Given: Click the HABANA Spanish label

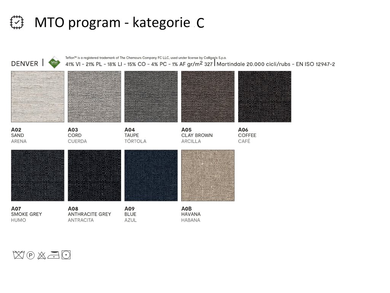Looking at the screenshot, I should tap(190, 220).
